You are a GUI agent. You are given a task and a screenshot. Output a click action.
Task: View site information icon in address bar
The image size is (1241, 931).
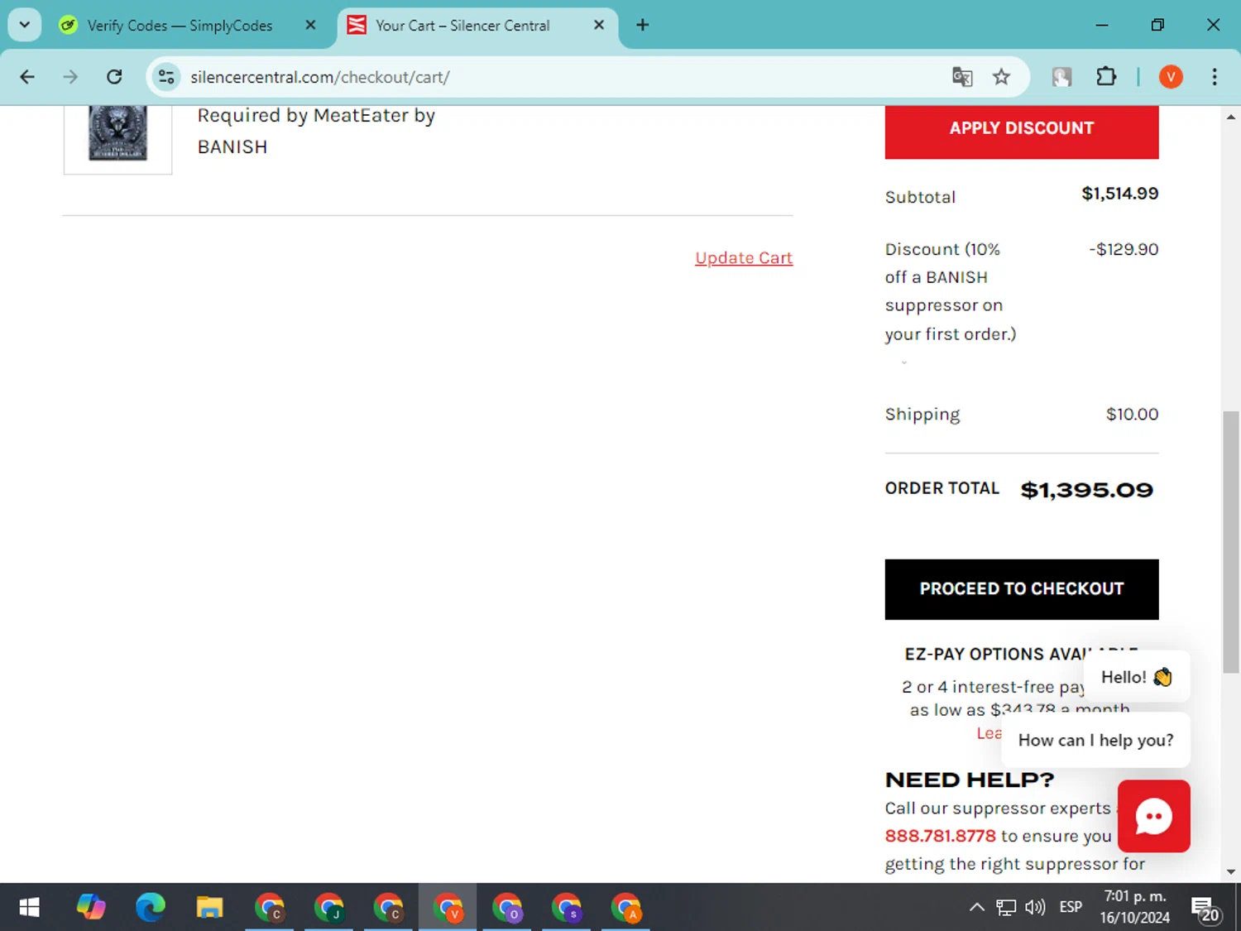[x=166, y=77]
